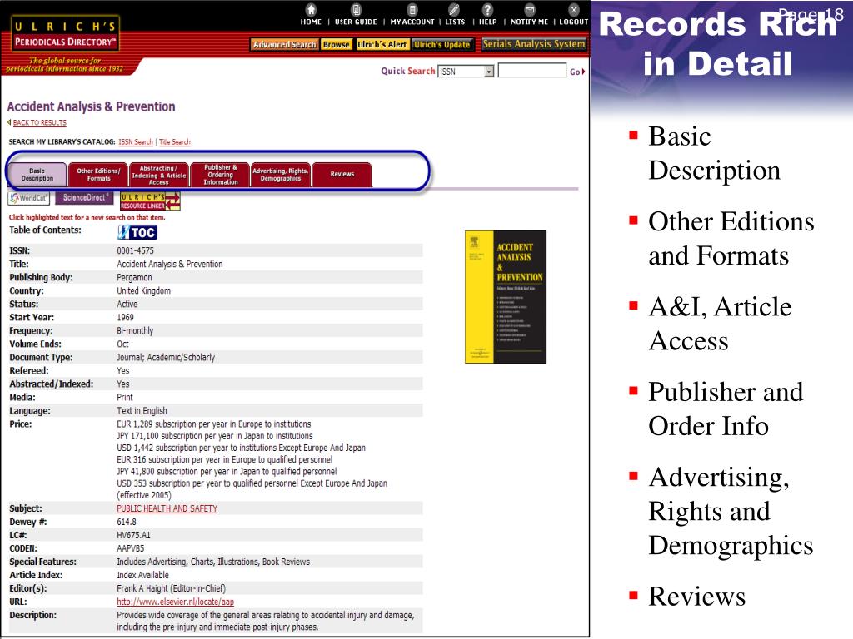Open the Quick Search ISSN dropdown

(466, 72)
